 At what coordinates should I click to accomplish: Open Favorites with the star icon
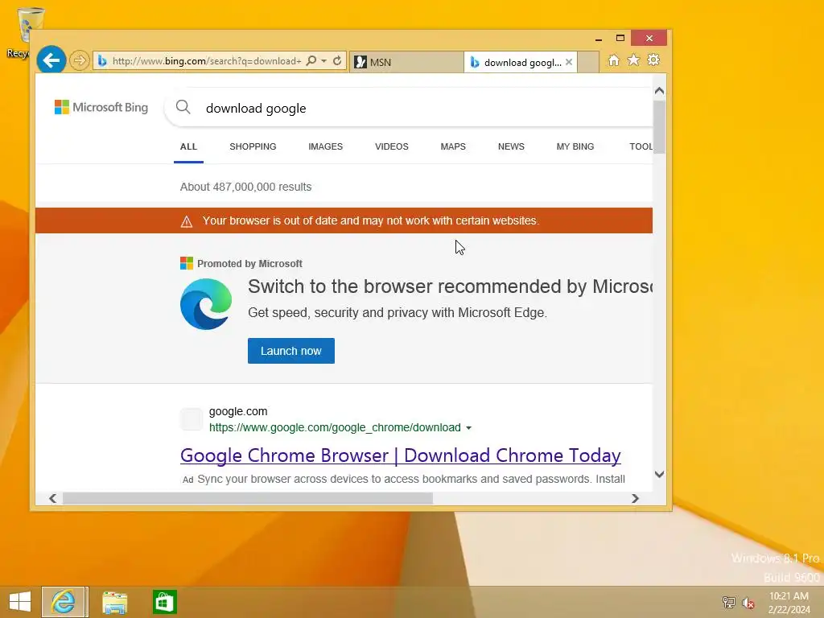point(634,60)
